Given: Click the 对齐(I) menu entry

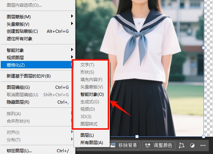Looking at the screenshot, I should [x=38, y=133].
